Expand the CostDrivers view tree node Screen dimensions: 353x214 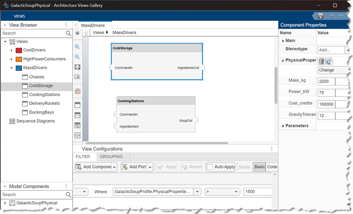11,50
